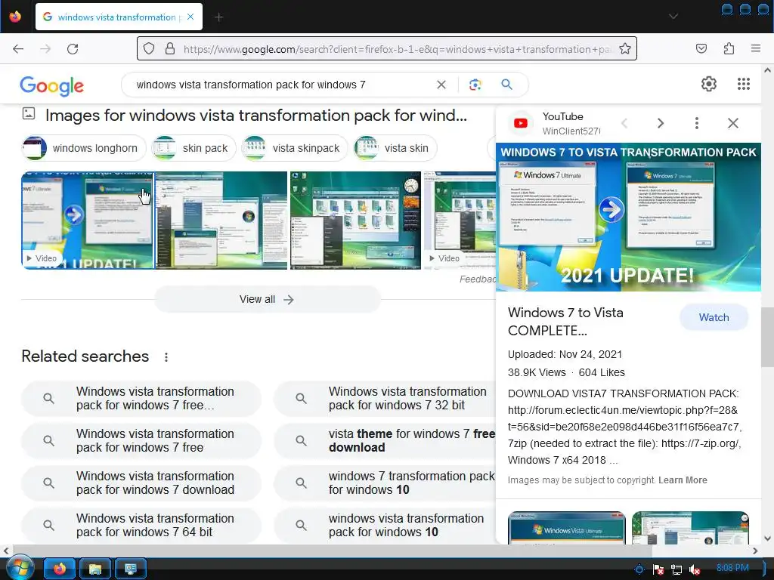
Task: Search 'pack for windows 7 free' without ellipsis
Action: [x=141, y=440]
